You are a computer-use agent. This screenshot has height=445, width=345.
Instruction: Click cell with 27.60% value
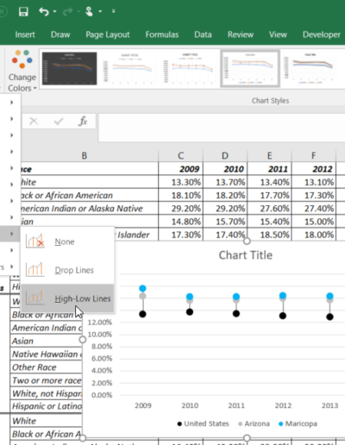point(269,209)
